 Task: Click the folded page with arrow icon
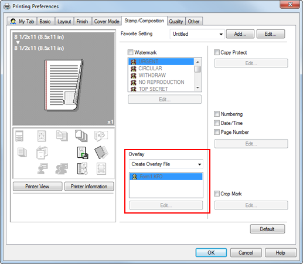tap(101, 136)
